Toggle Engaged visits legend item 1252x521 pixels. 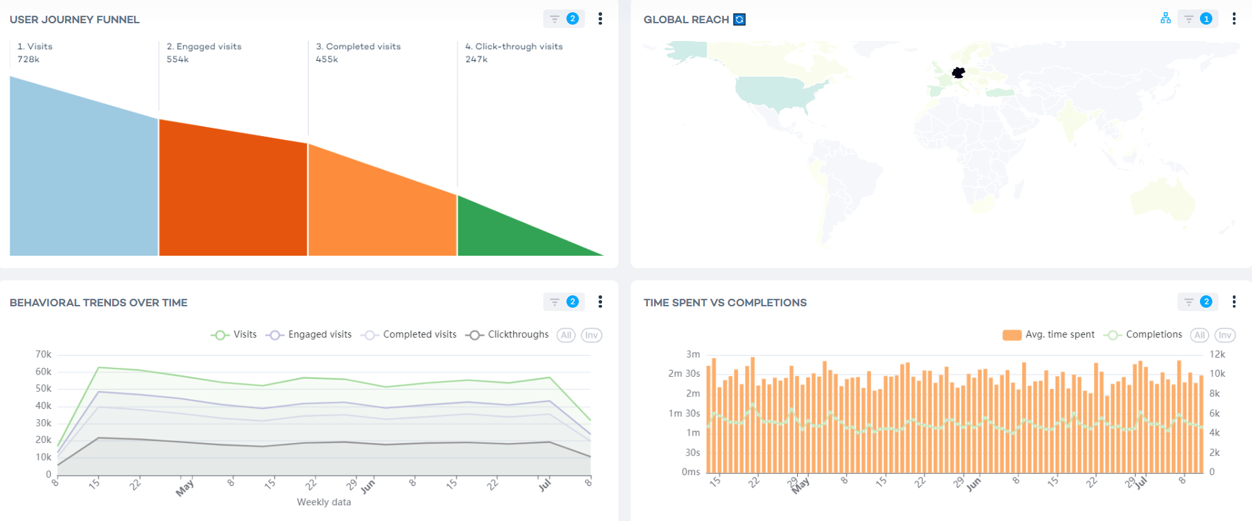tap(311, 335)
